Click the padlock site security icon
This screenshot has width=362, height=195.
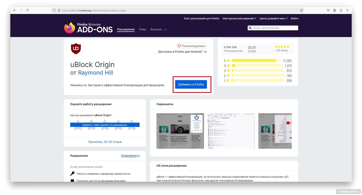(59, 10)
